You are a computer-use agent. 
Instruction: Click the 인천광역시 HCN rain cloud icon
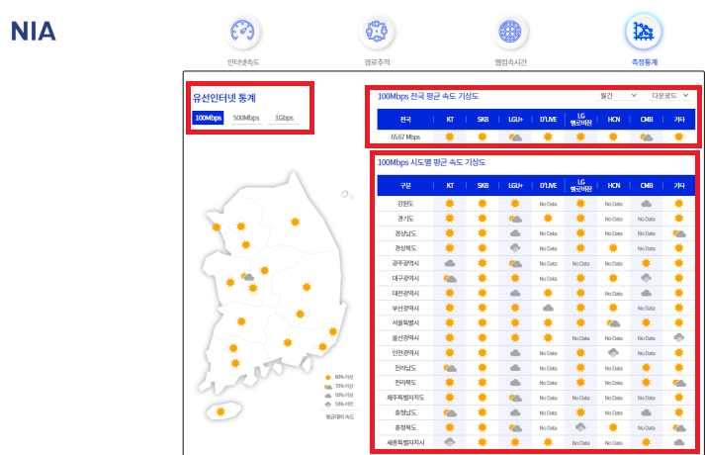[x=614, y=353]
